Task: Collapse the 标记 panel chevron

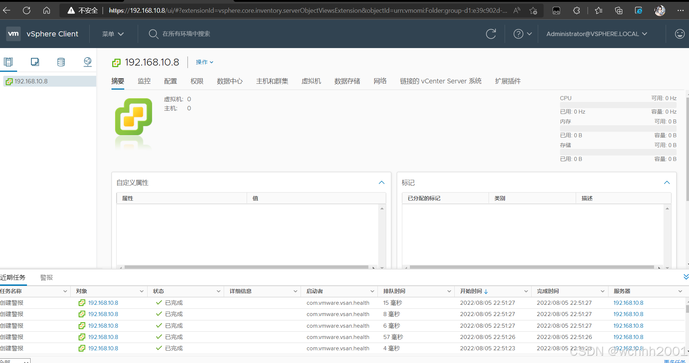Action: click(x=667, y=182)
